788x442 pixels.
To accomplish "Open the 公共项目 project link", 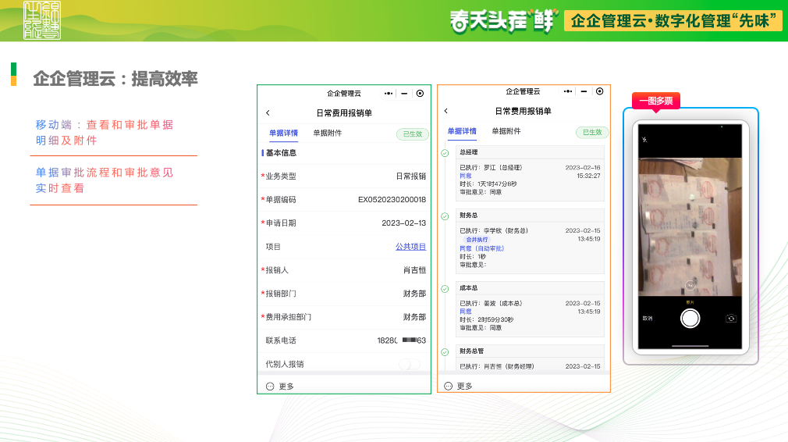I will [x=410, y=247].
